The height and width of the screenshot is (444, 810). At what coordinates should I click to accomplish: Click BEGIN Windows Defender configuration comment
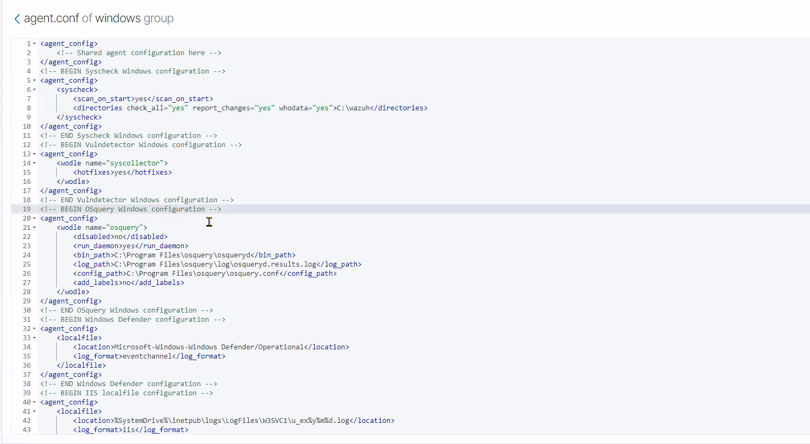click(x=132, y=319)
